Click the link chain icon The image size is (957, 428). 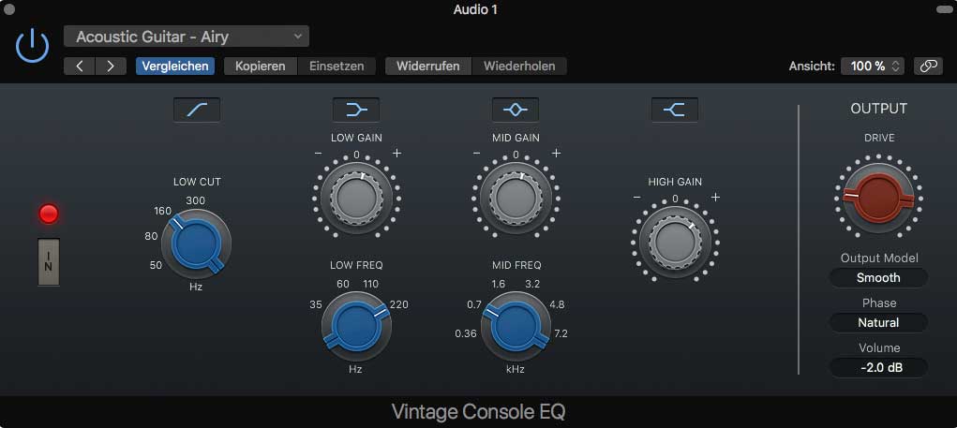coord(928,66)
